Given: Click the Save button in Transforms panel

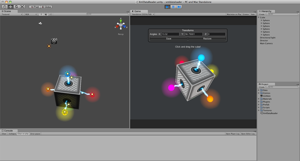Looking at the screenshot, I should (x=168, y=39).
